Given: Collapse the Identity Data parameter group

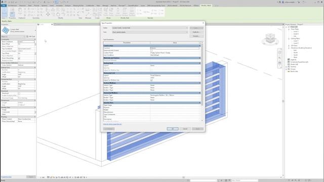Looking at the screenshot, I should pyautogui.click(x=199, y=103).
